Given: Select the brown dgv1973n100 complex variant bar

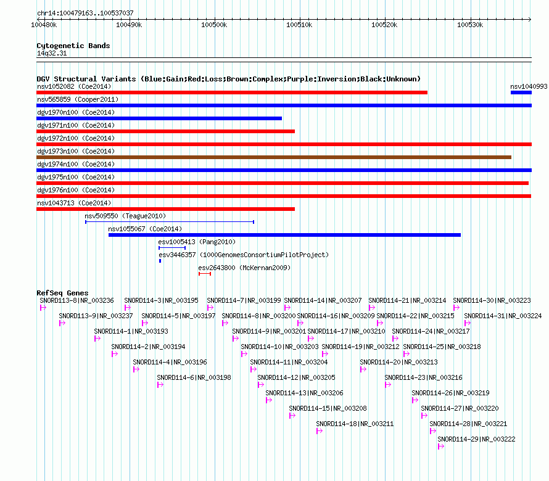Looking at the screenshot, I should [x=274, y=157].
